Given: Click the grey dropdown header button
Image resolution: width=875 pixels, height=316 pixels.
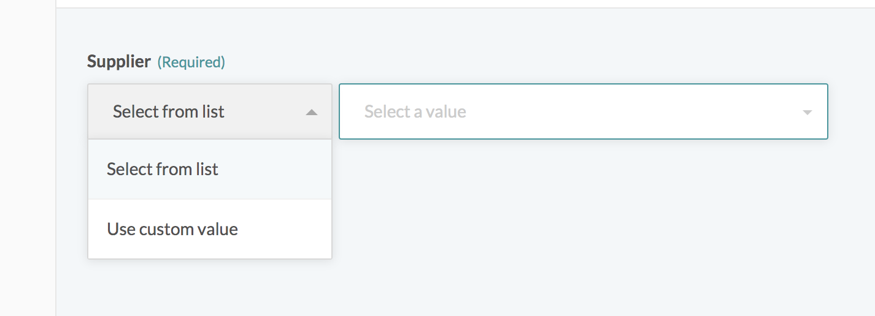Looking at the screenshot, I should [209, 111].
